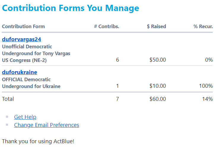The image size is (216, 150).
Task: Click the Total row label
Action: coord(8,99)
